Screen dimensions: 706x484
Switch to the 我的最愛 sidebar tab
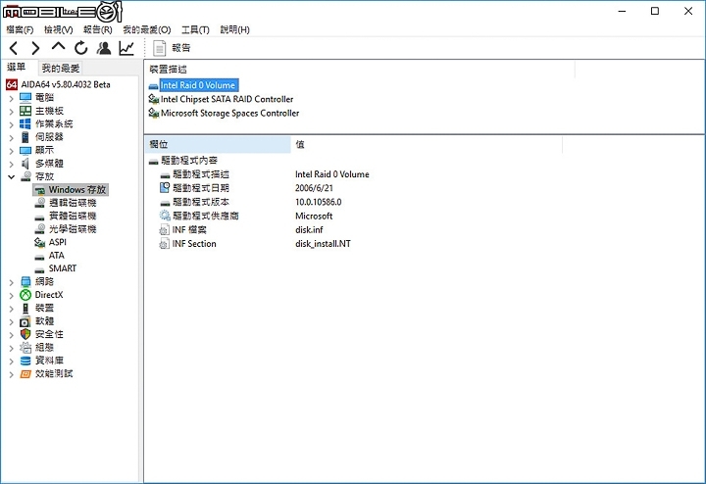[x=61, y=68]
